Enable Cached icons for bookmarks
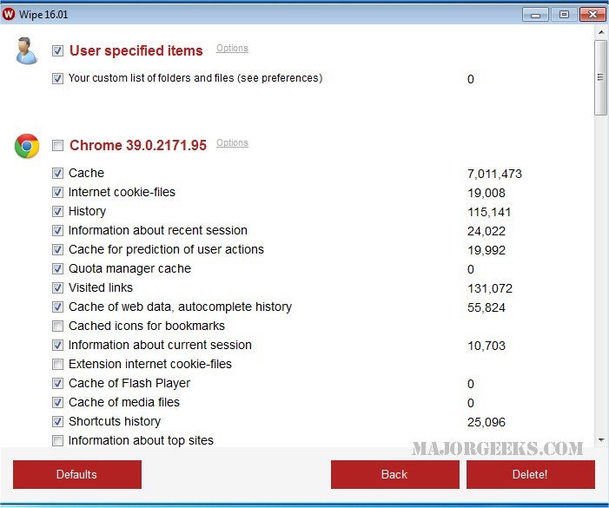This screenshot has height=508, width=609. pyautogui.click(x=57, y=327)
